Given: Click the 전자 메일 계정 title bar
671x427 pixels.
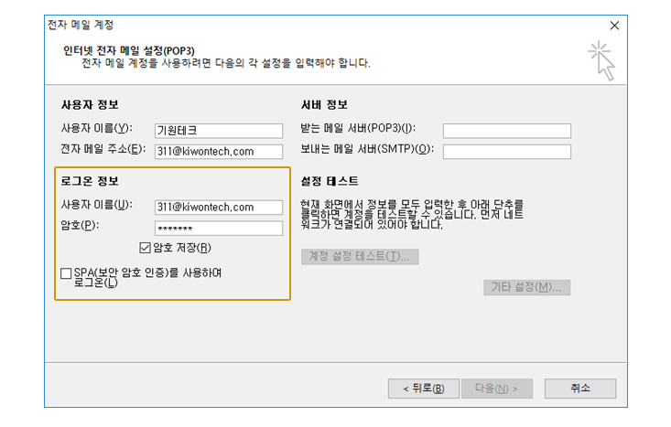Looking at the screenshot, I should (x=275, y=25).
